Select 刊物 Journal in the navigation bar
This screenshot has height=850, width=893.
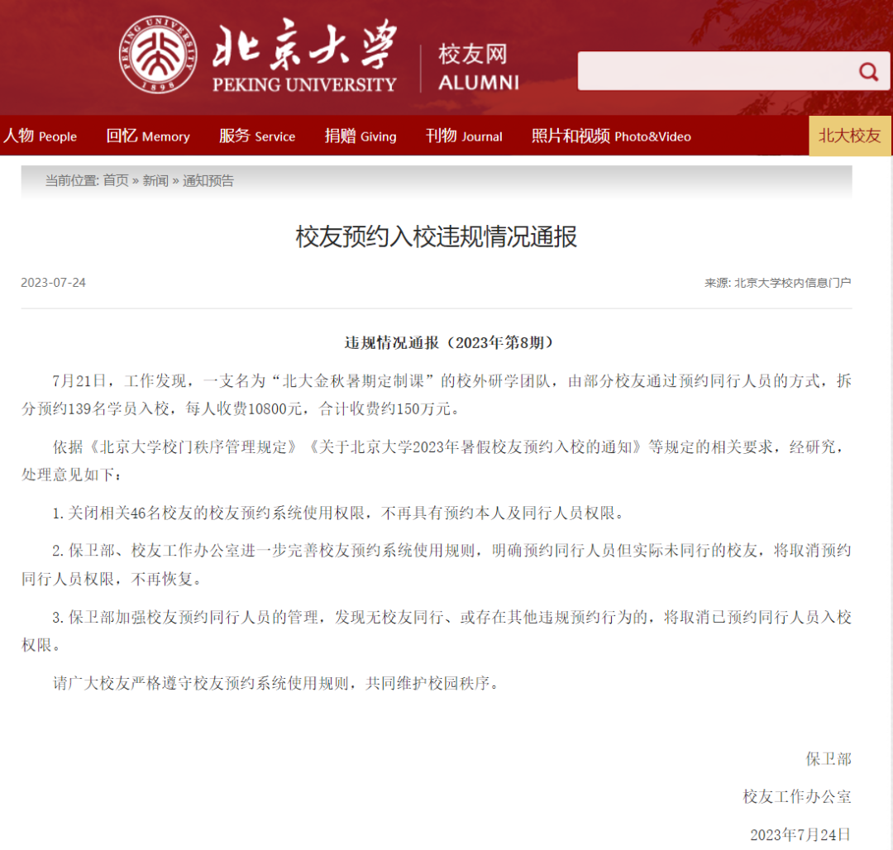click(464, 136)
